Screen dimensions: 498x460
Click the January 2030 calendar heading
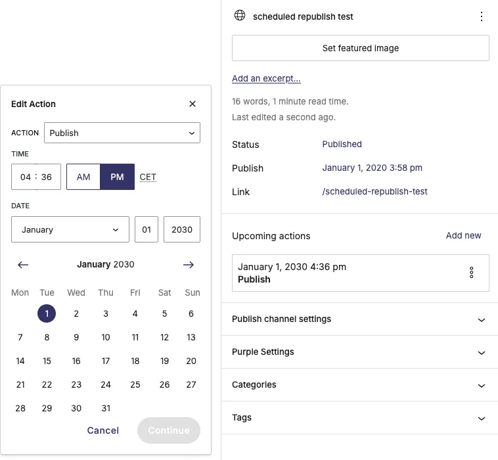106,264
